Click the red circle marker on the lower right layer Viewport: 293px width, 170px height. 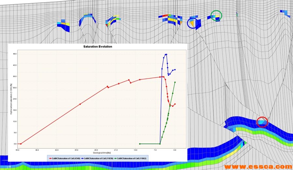point(262,122)
